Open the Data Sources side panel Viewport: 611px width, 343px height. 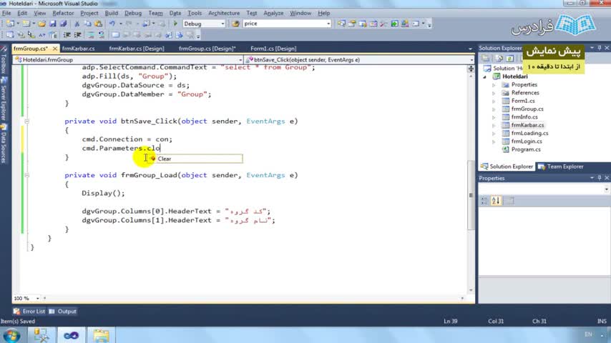point(4,143)
